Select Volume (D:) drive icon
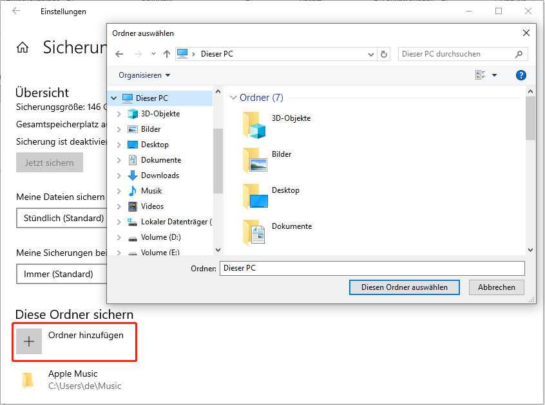The width and height of the screenshot is (545, 405). coord(133,239)
